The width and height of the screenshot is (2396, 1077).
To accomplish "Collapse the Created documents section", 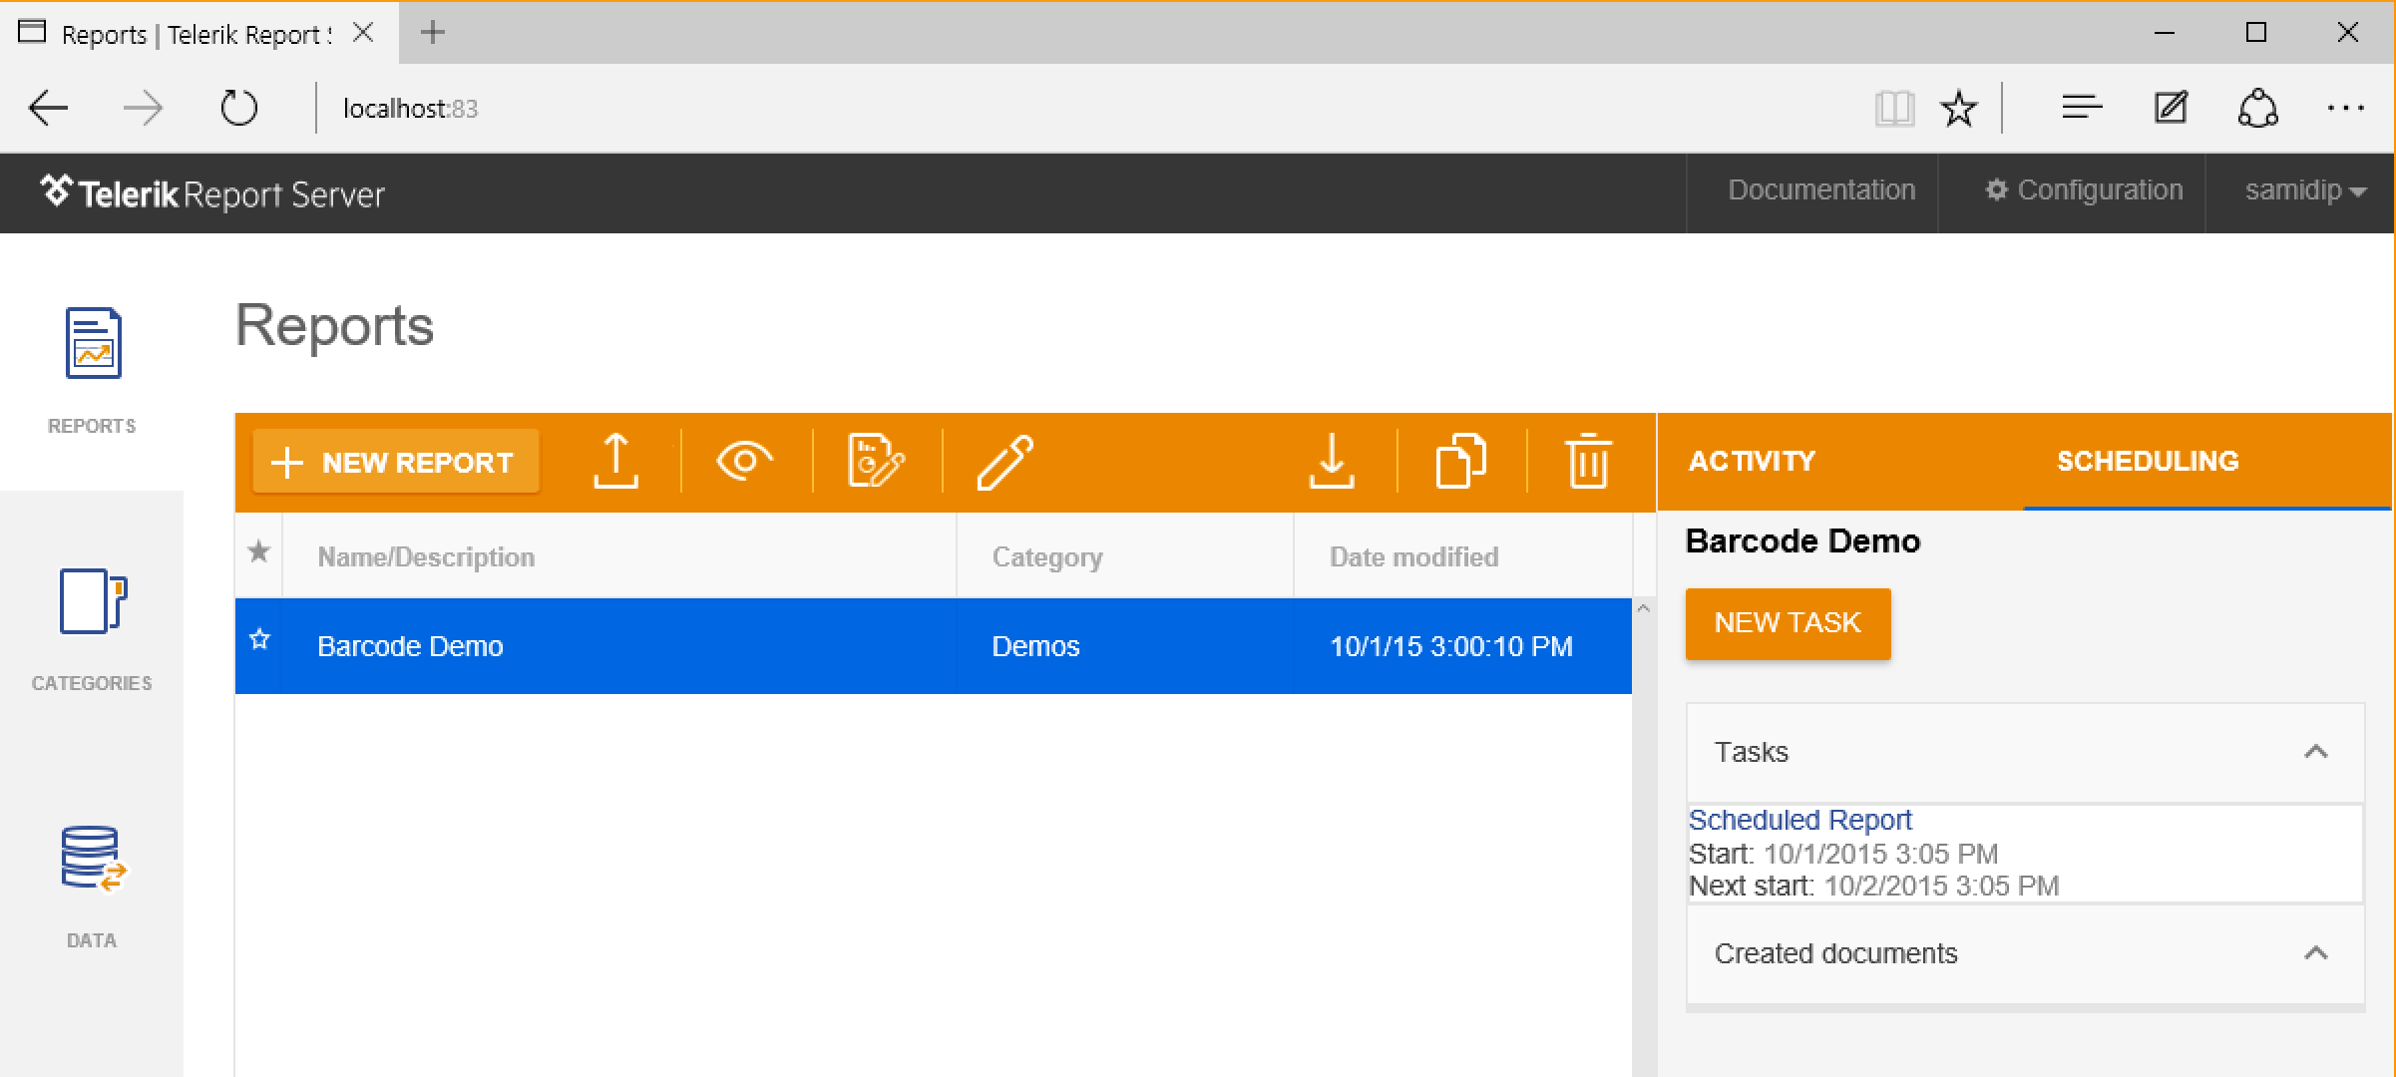I will pos(2315,953).
